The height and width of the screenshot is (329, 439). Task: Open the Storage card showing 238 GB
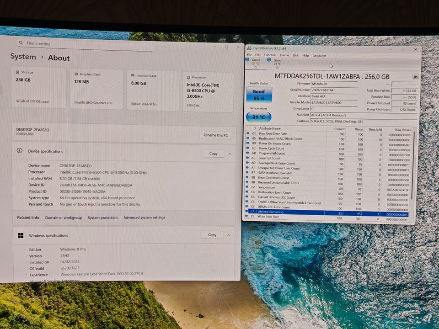[38, 87]
